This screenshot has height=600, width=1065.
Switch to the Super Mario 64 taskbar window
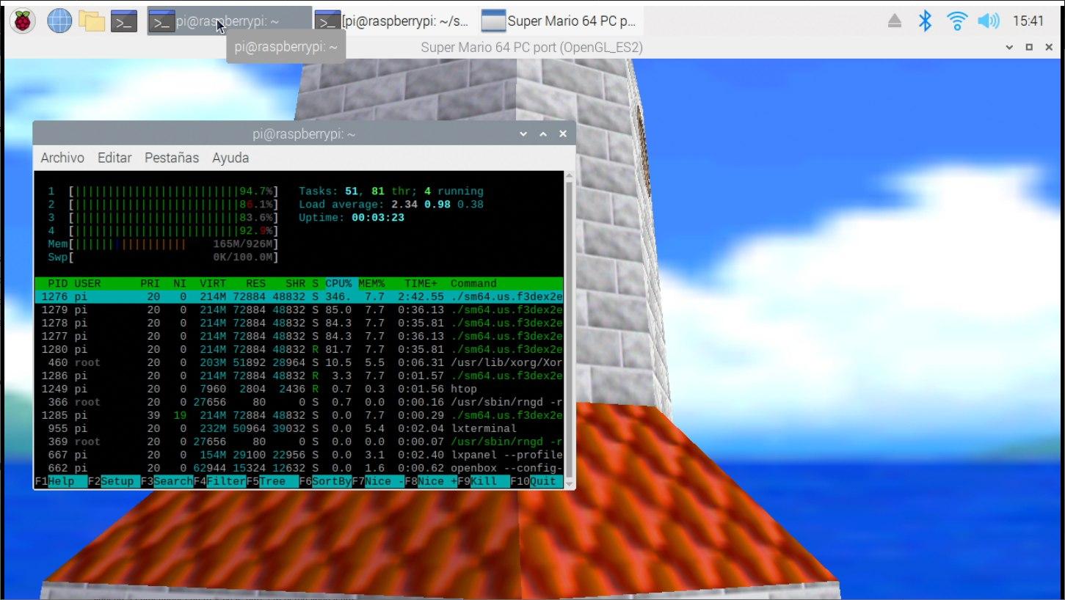coord(561,20)
